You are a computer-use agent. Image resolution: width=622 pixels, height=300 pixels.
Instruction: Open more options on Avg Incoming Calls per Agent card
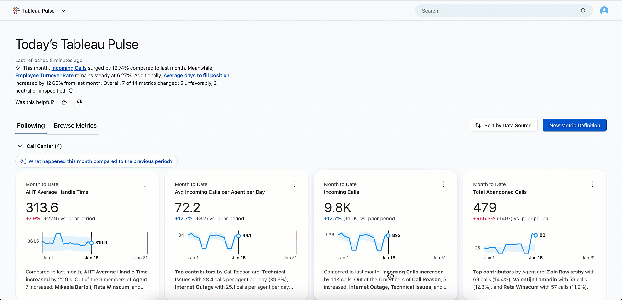pyautogui.click(x=294, y=184)
